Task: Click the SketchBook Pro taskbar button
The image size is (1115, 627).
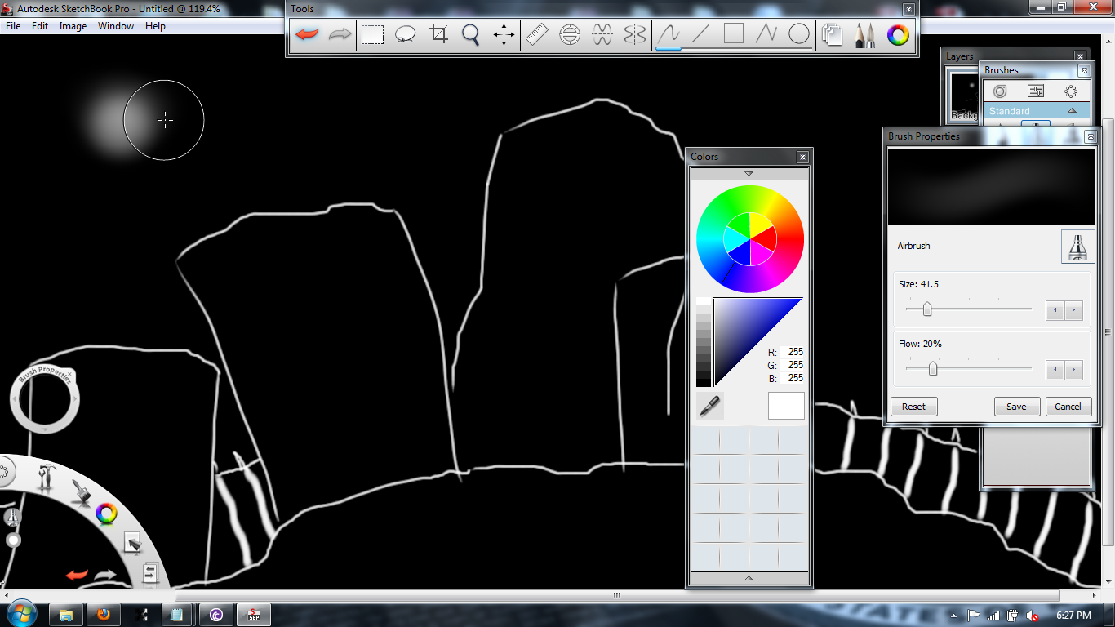Action: pos(254,615)
